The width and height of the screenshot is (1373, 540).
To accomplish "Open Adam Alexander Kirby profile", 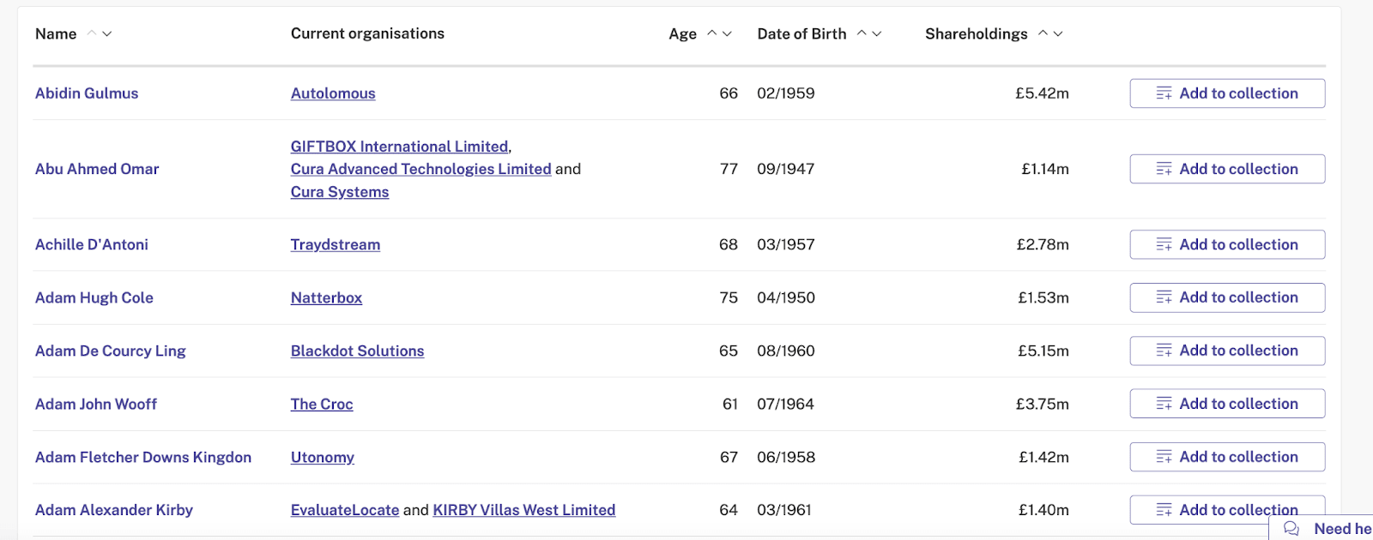I will pos(114,510).
